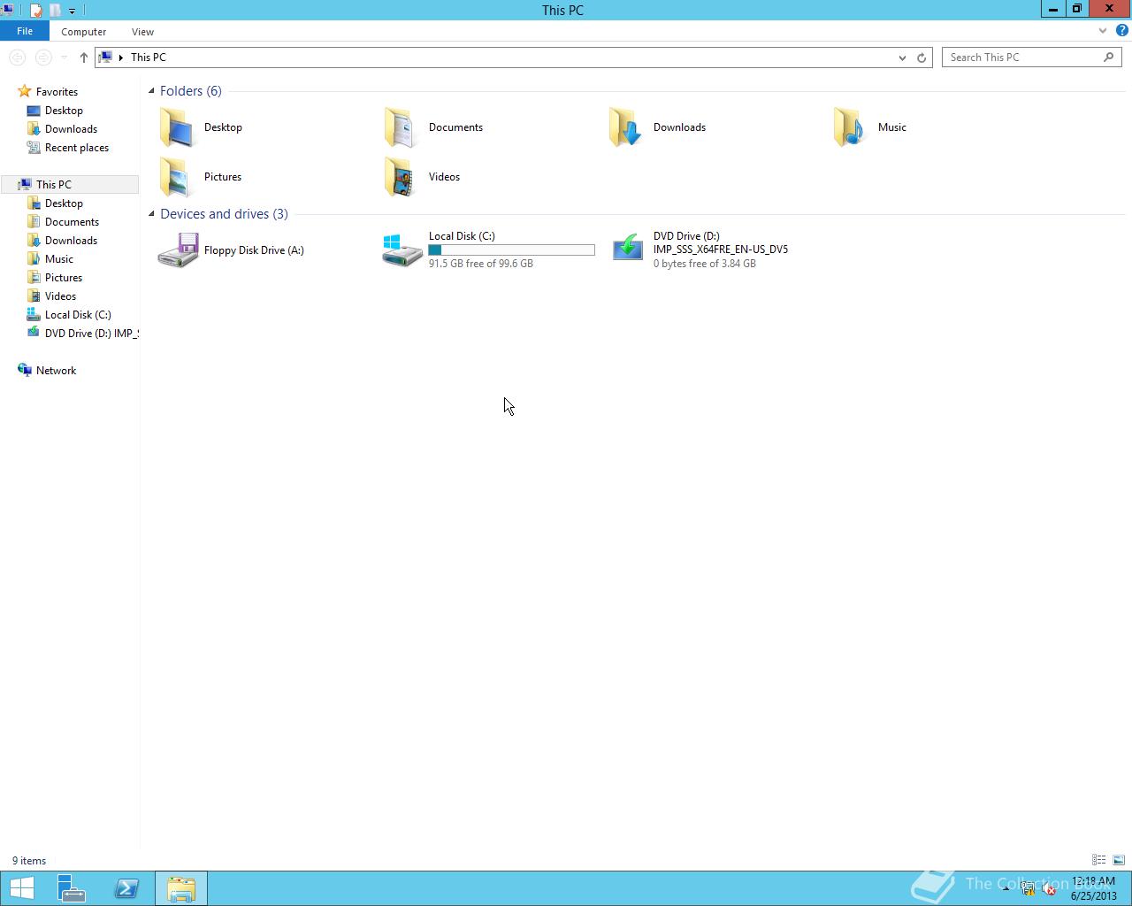Click the system icon in the title bar
Screen dimensions: 1132x906
(7, 11)
